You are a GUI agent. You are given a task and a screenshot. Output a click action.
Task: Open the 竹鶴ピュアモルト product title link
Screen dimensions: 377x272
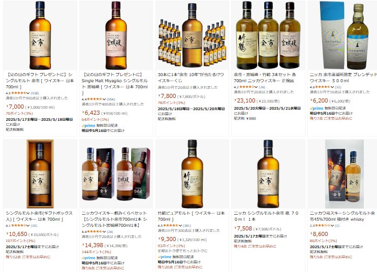click(x=191, y=216)
